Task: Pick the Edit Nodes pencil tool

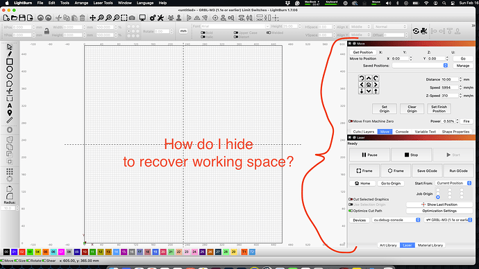Action: (x=10, y=54)
